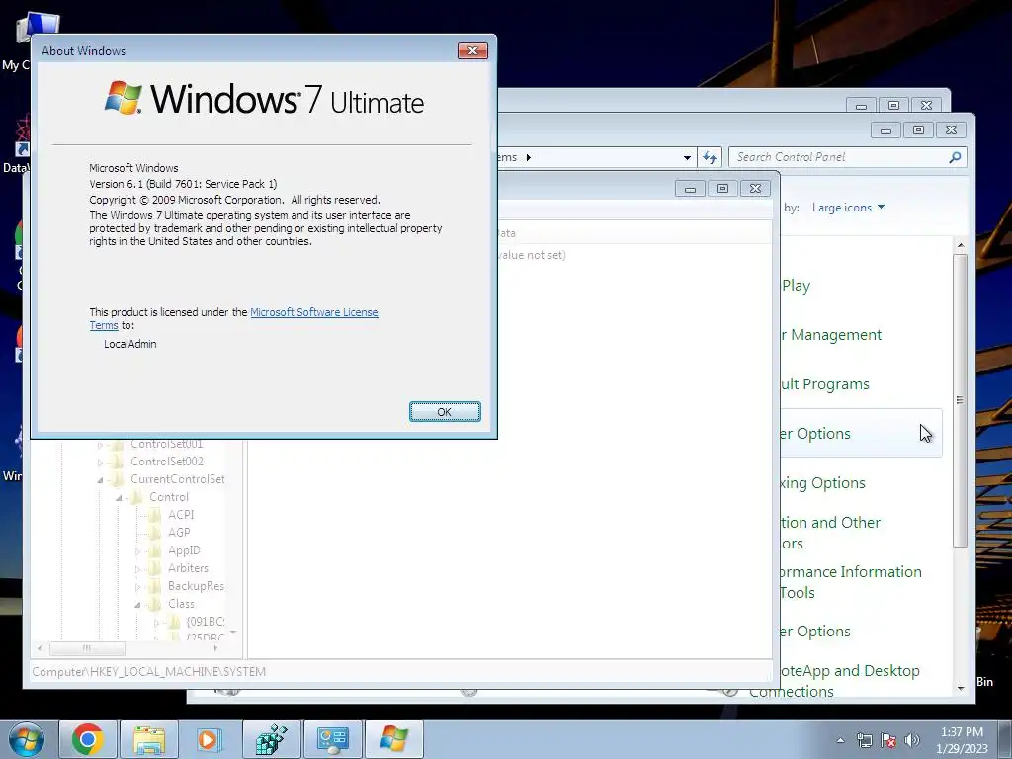Click the ControlSet001 folder icon
This screenshot has height=759, width=1012.
(x=117, y=444)
